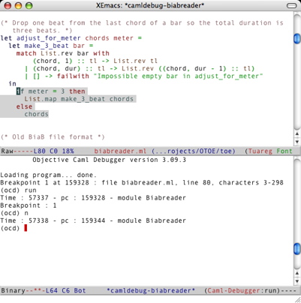This screenshot has height=303, width=301.
Task: Click the highlighted 'if meter = 3 then' line
Action: point(51,91)
